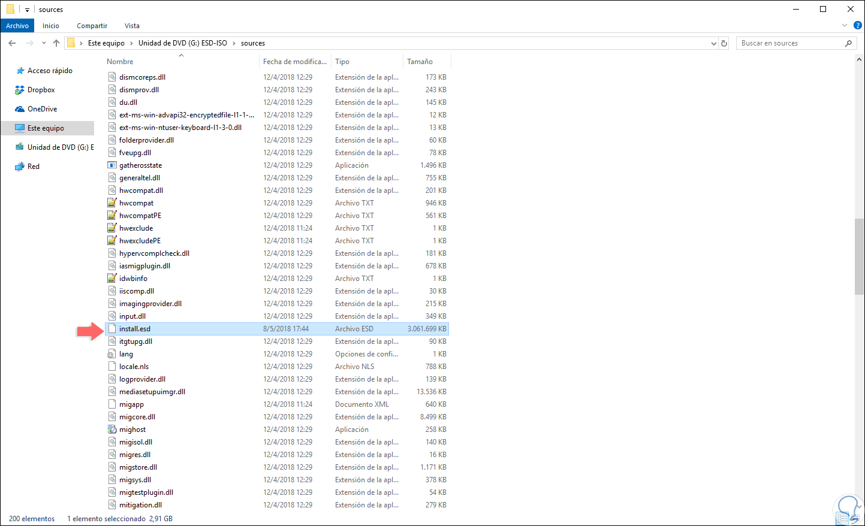865x526 pixels.
Task: Expand the ribbon with the chevron
Action: [x=845, y=26]
